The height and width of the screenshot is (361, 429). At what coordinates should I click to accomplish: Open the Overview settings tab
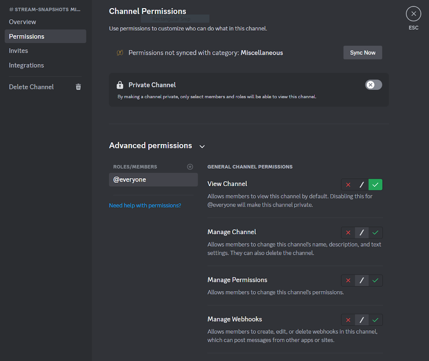pos(23,22)
